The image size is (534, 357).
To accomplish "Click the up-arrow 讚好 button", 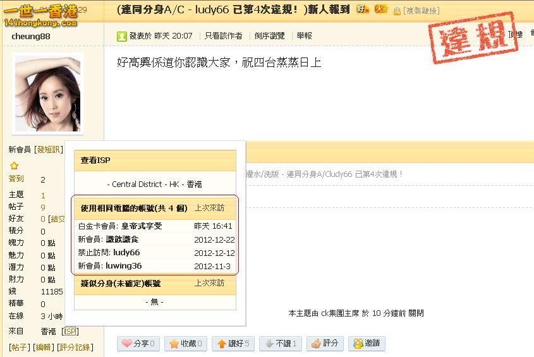I will (x=233, y=343).
